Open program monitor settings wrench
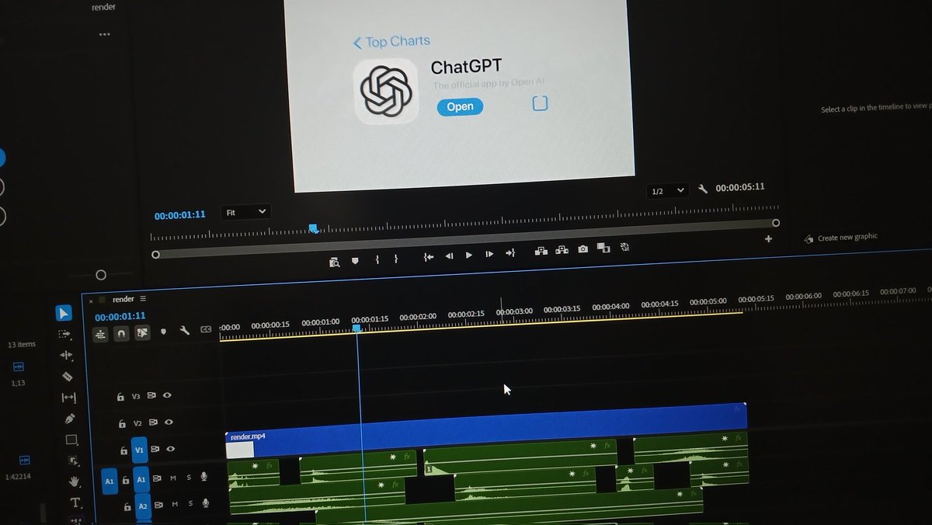 click(x=703, y=189)
